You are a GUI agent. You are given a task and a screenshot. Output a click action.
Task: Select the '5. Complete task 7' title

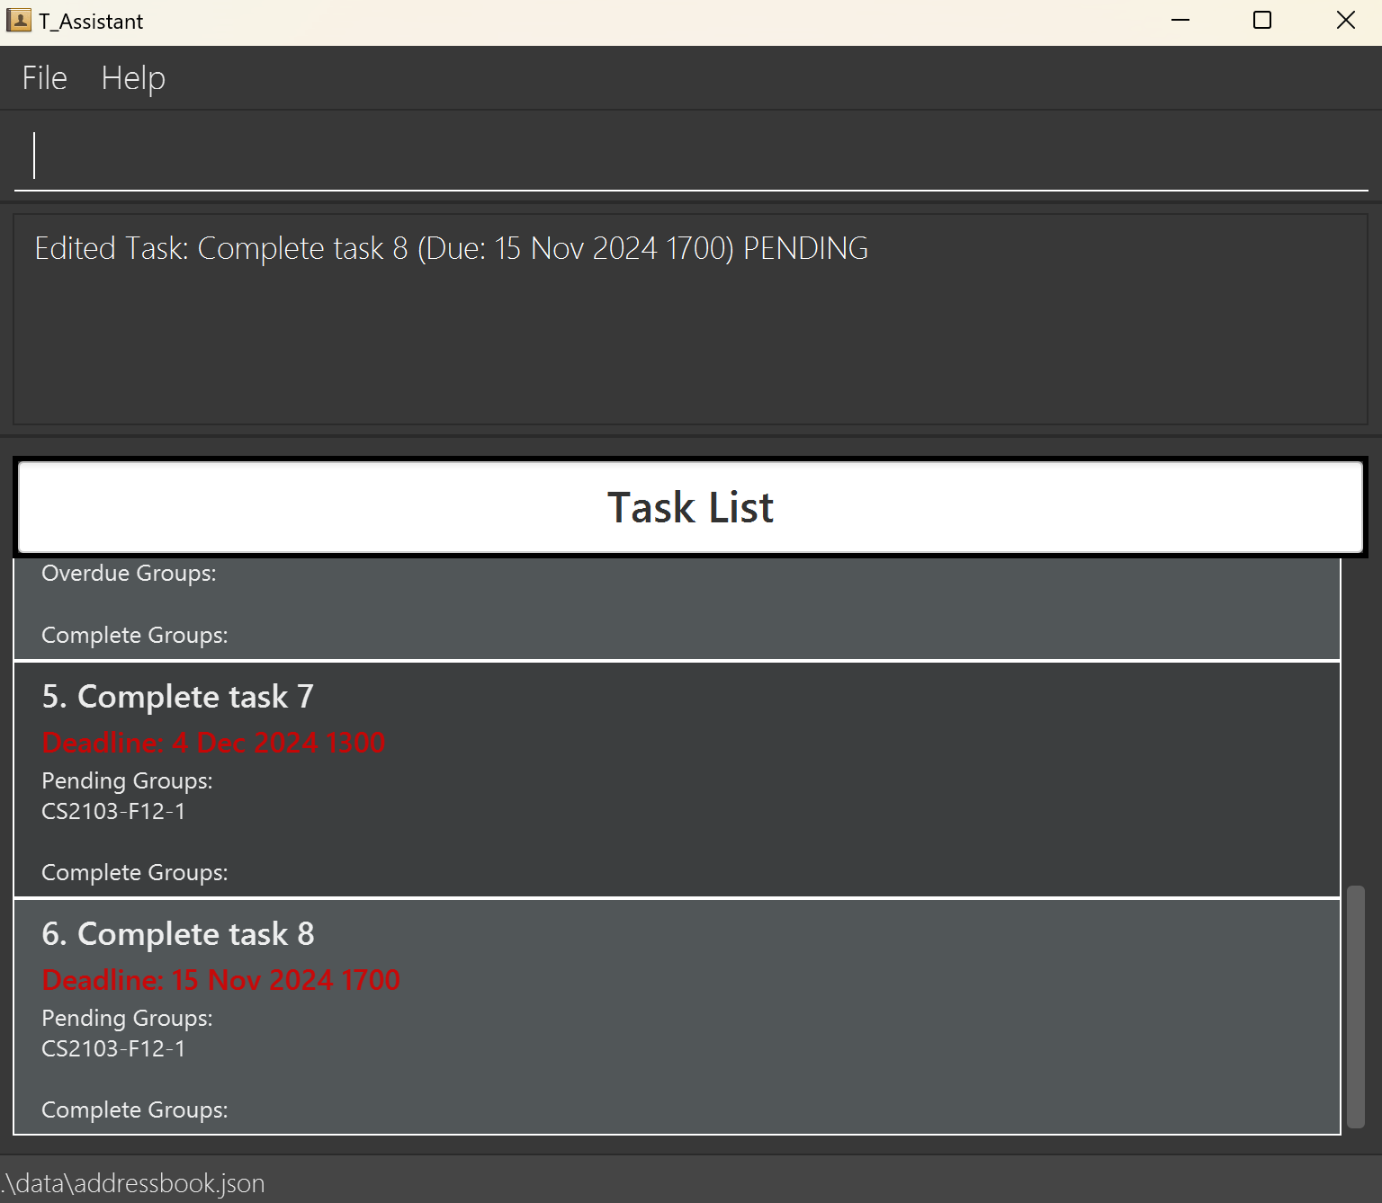pos(177,697)
